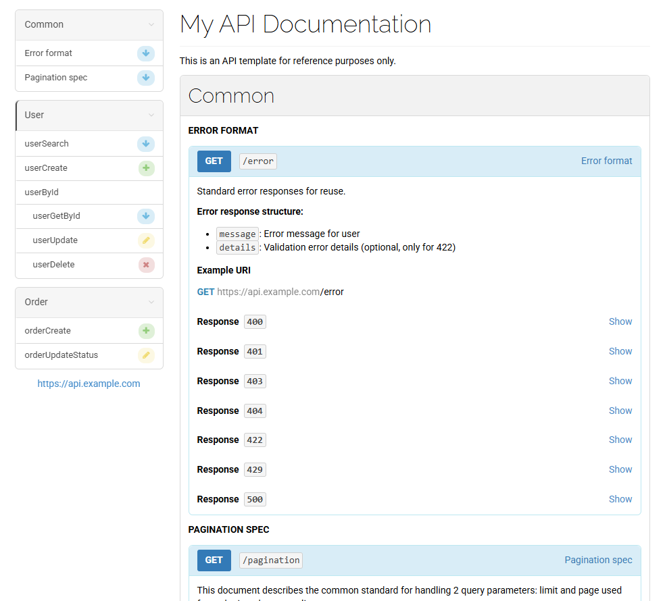Screen dimensions: 665x601
Task: Click the arrow icon next to Pagination spec
Action: (x=146, y=78)
